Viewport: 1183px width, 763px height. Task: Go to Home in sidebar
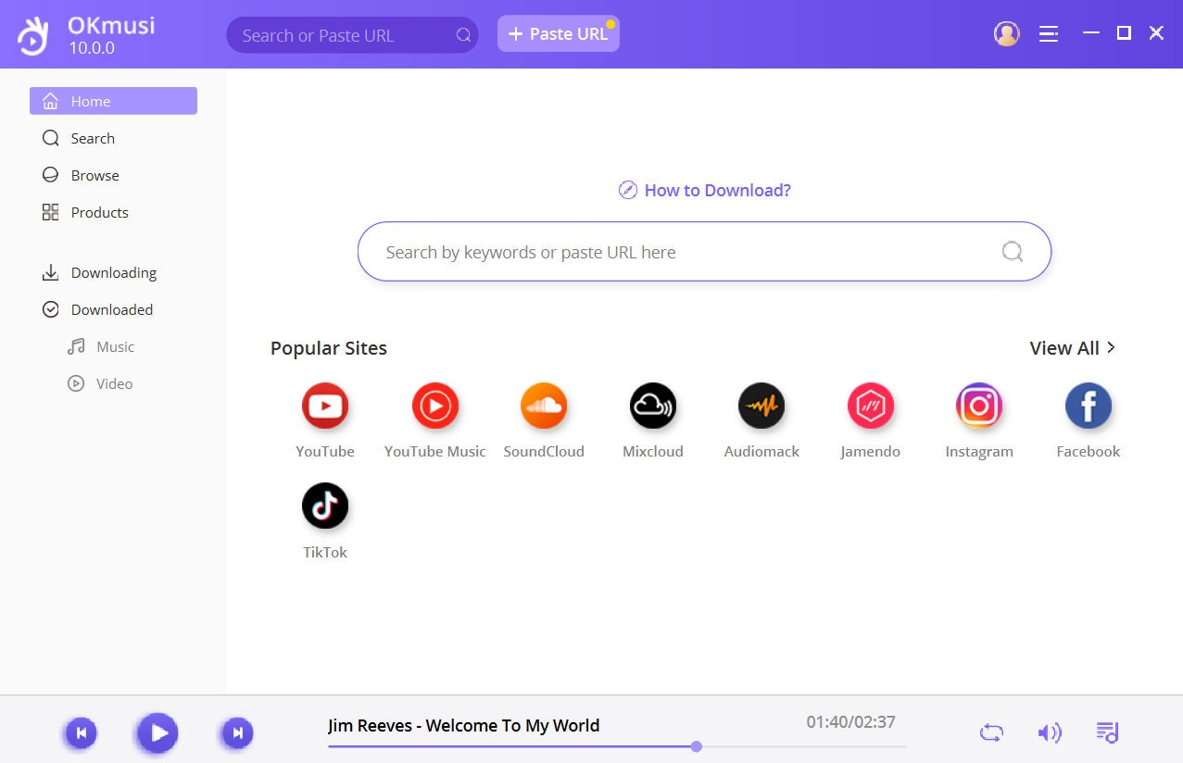pyautogui.click(x=113, y=101)
